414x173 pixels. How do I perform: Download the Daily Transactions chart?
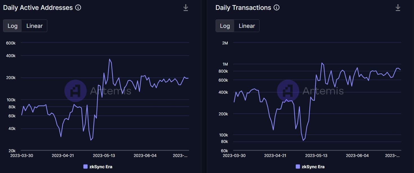(x=398, y=8)
